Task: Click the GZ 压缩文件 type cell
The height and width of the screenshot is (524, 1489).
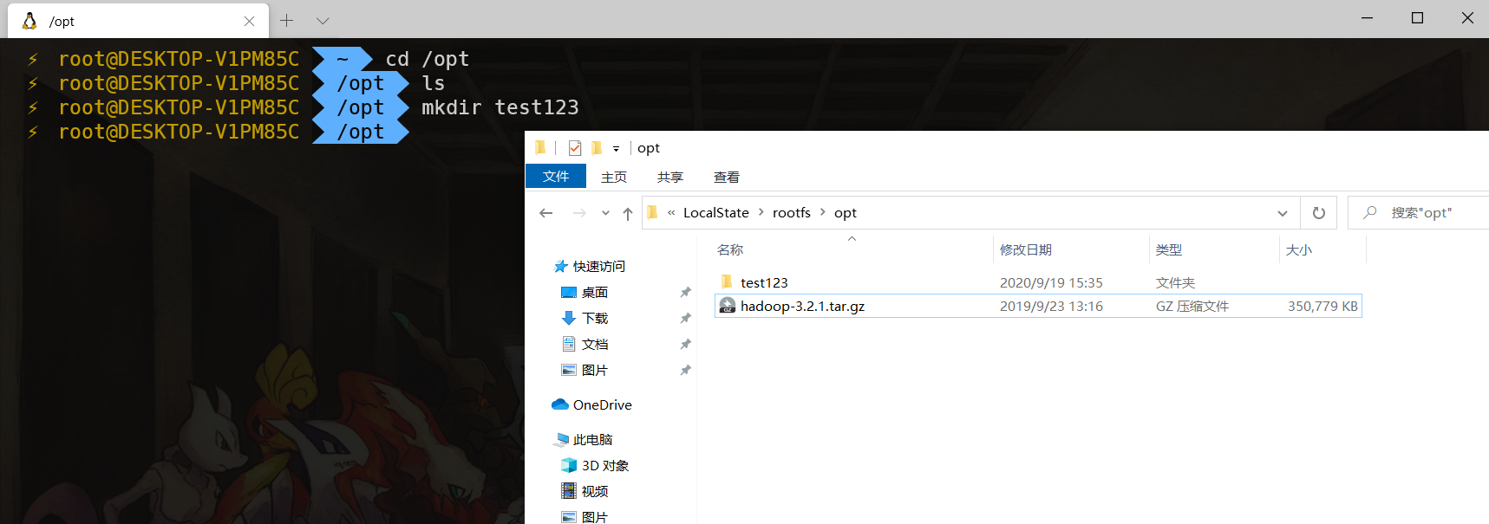Action: pyautogui.click(x=1192, y=306)
